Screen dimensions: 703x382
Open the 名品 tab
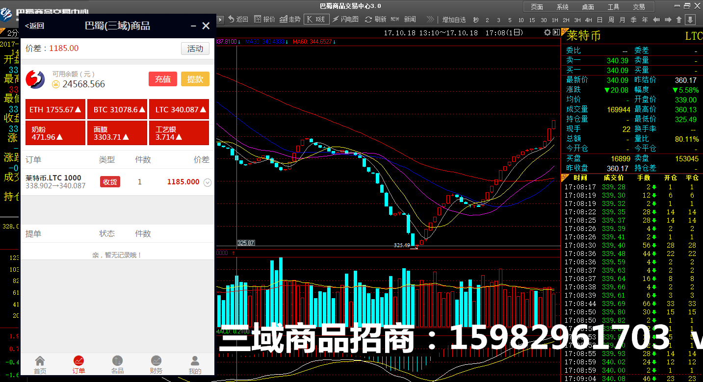tap(117, 365)
